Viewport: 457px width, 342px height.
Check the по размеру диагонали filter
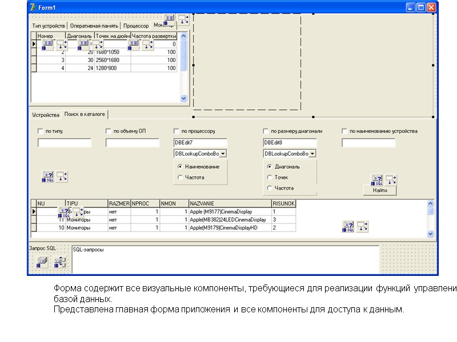[264, 130]
